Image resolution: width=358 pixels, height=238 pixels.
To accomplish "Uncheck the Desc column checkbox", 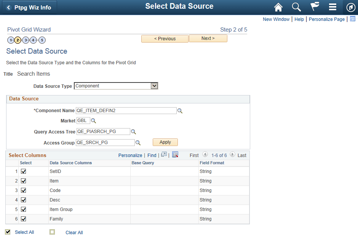I will coord(24,200).
